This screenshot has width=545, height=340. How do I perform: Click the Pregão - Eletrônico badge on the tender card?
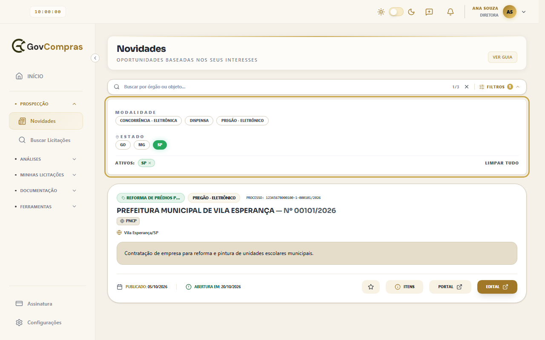214,198
